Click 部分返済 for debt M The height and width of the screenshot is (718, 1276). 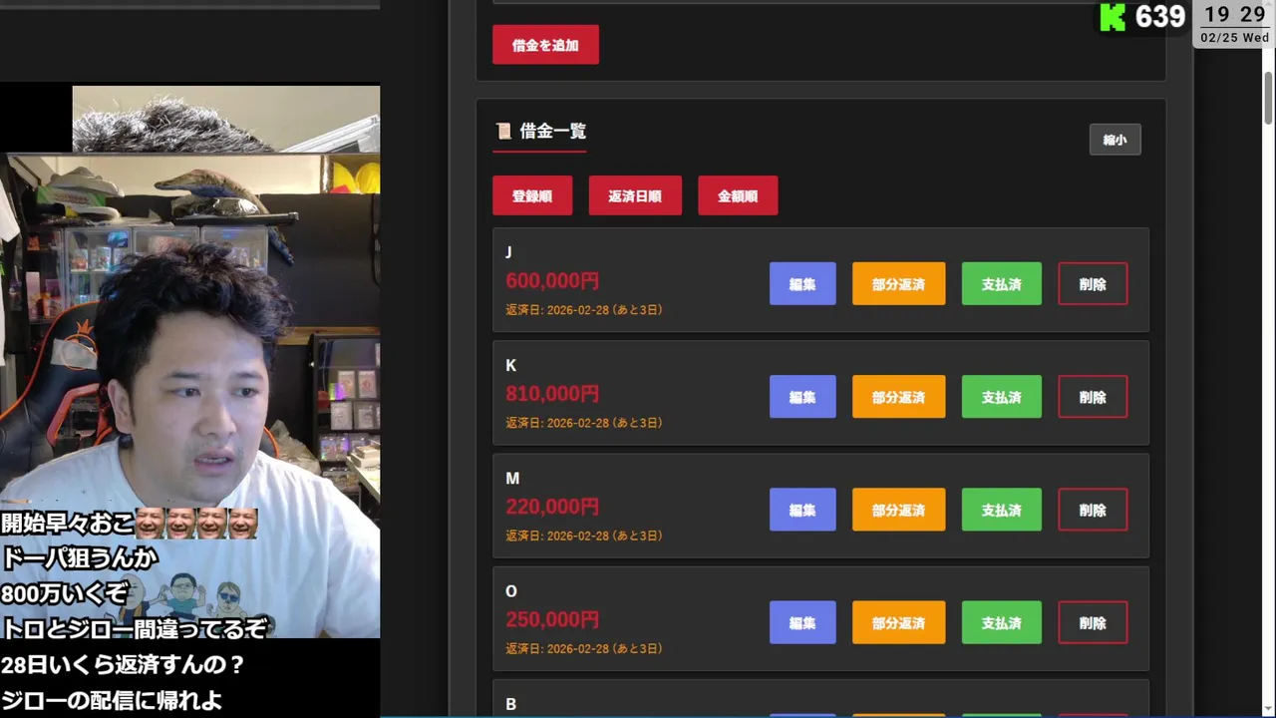pyautogui.click(x=898, y=510)
